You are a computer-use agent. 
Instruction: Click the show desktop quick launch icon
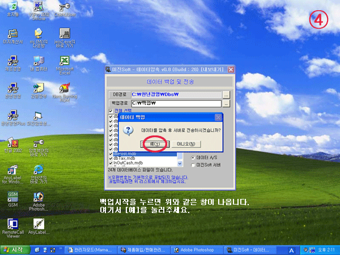click(x=45, y=250)
